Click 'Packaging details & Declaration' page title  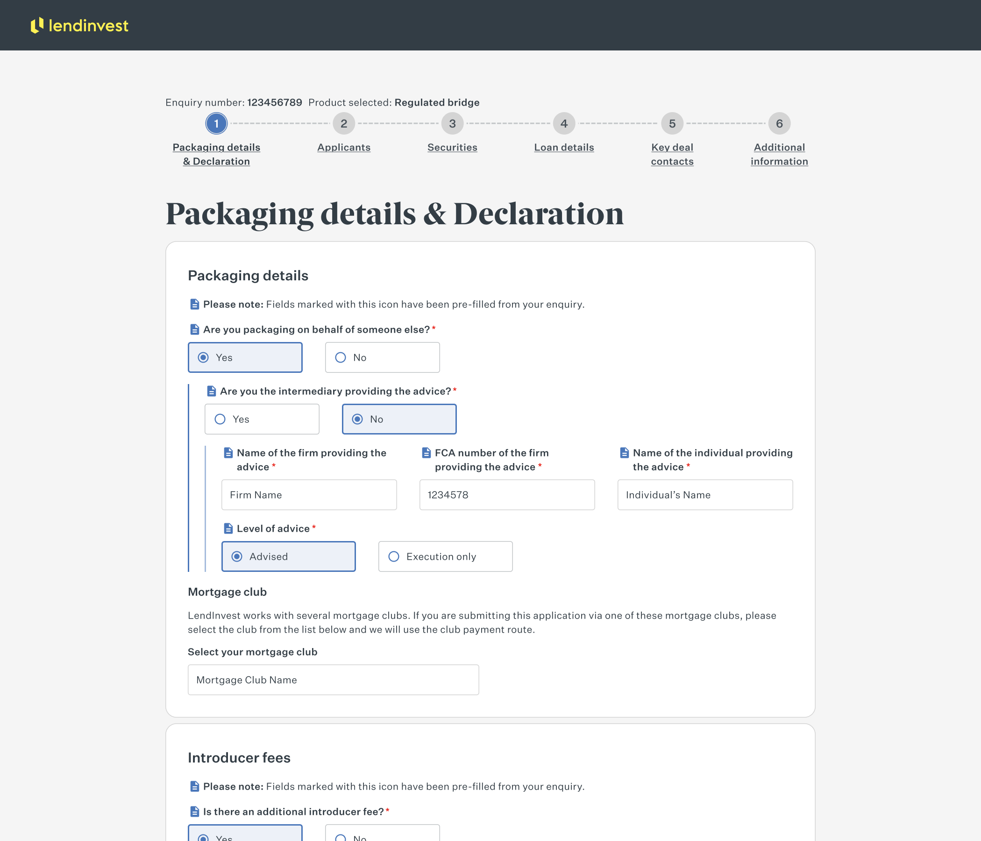394,214
